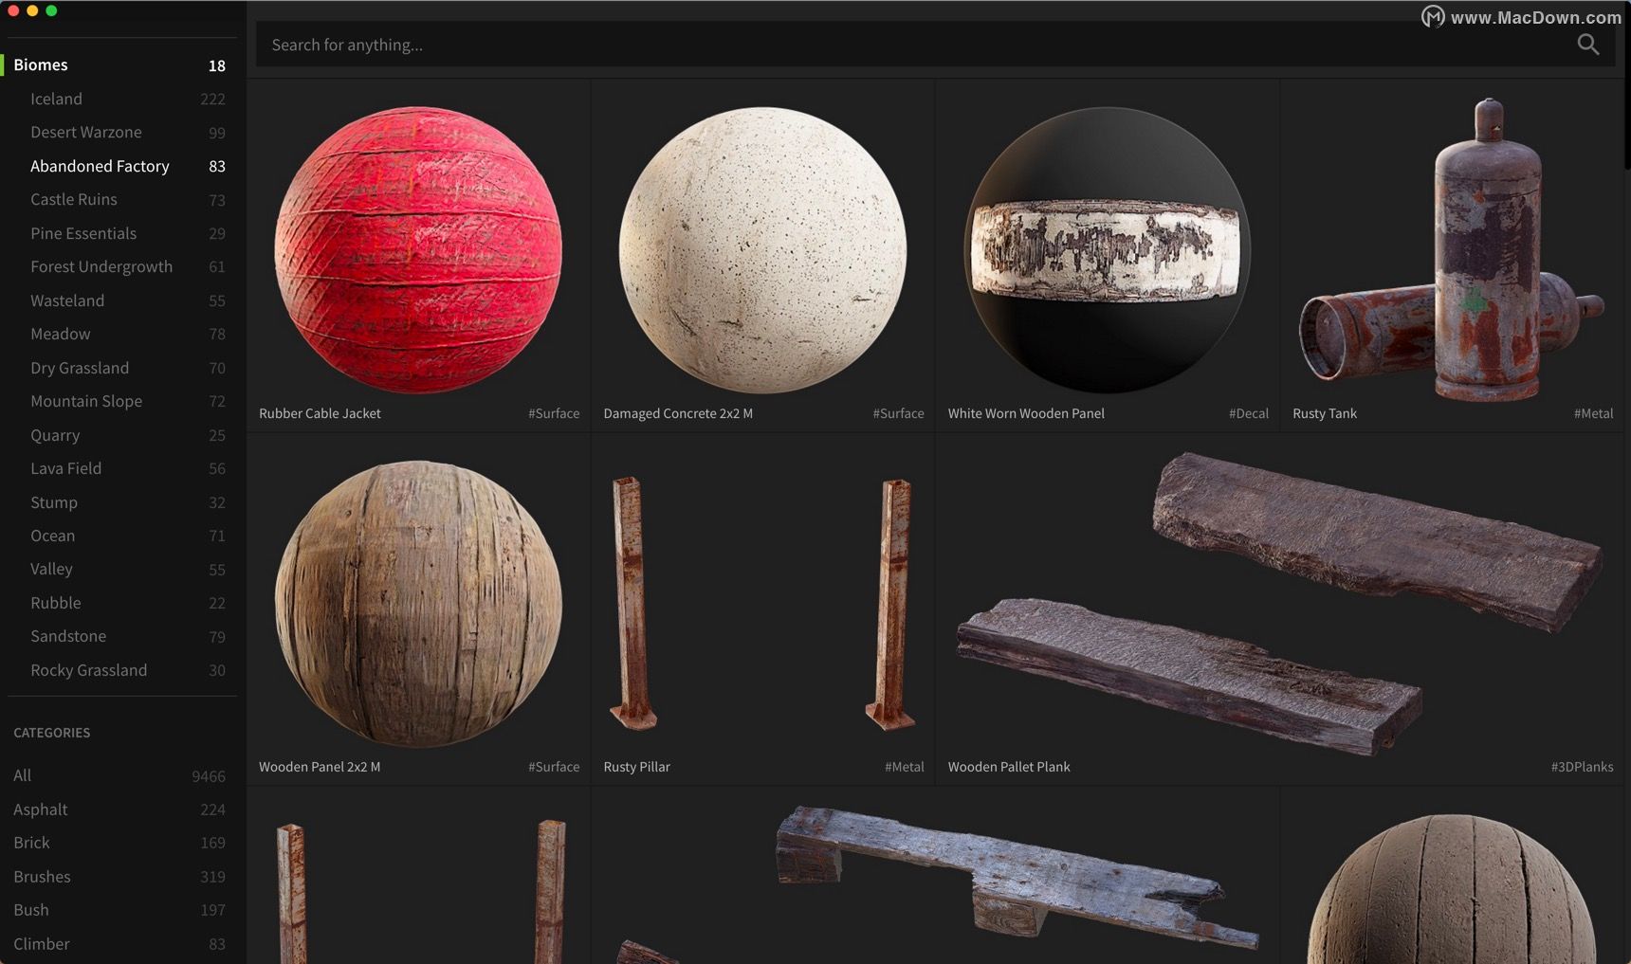Open the White Worn Wooden Panel thumbnail
The width and height of the screenshot is (1631, 964).
(x=1107, y=249)
